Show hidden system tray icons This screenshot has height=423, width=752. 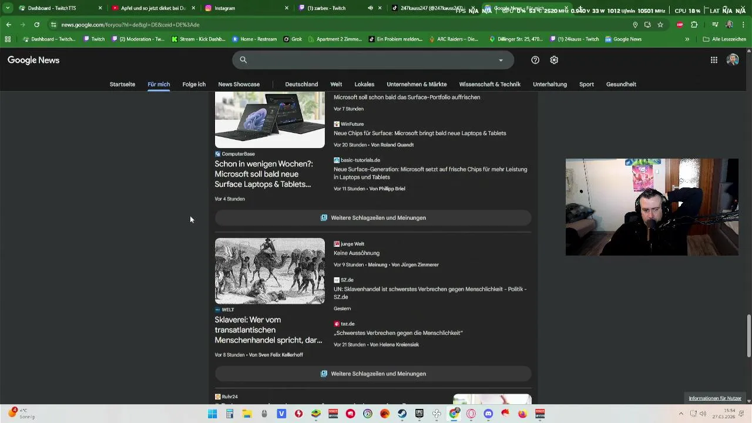point(681,414)
